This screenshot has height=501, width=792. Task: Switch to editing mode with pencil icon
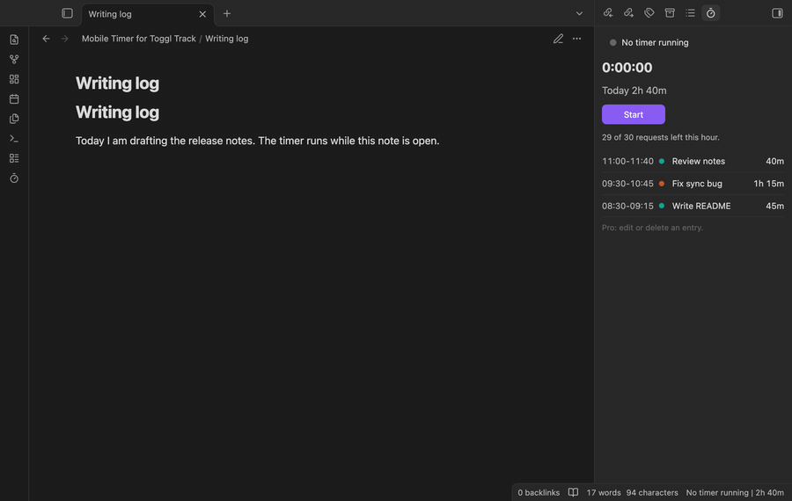point(558,39)
